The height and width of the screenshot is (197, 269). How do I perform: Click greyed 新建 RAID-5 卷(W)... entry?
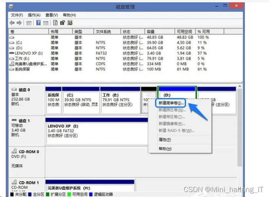176,131
